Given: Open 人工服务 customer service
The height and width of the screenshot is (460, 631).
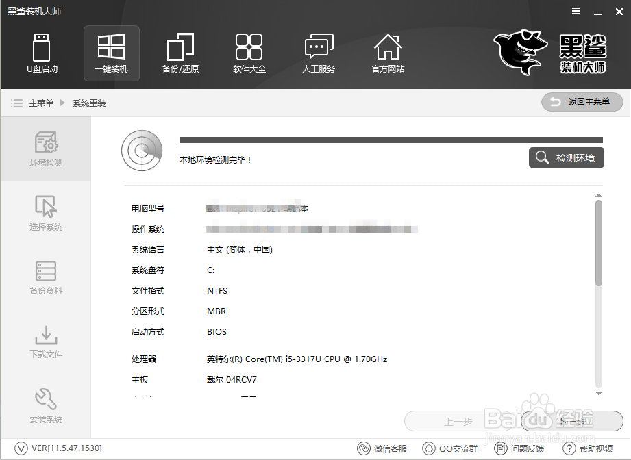Looking at the screenshot, I should pyautogui.click(x=319, y=53).
